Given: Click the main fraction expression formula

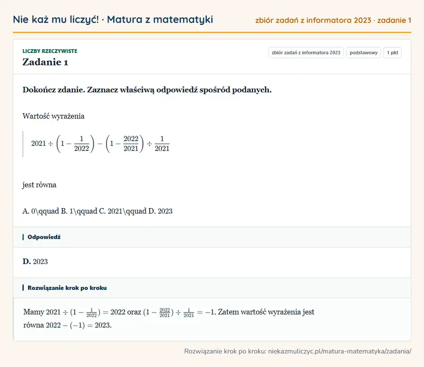Looking at the screenshot, I should (100, 144).
